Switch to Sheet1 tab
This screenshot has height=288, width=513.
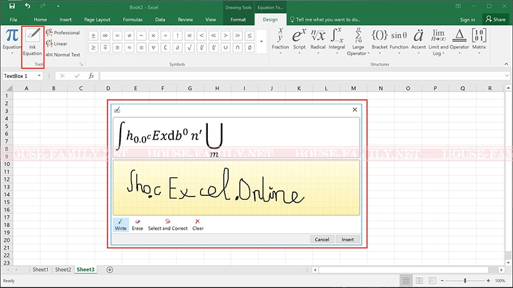point(40,269)
